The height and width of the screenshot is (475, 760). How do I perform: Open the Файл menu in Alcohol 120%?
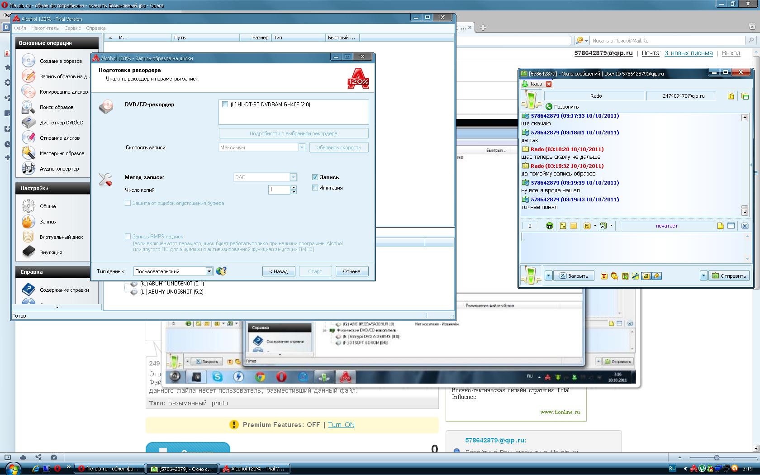coord(20,28)
